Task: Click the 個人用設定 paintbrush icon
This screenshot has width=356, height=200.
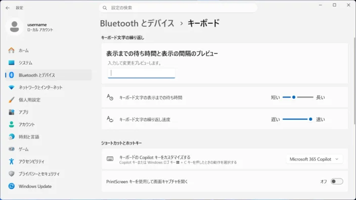Action: tap(11, 100)
